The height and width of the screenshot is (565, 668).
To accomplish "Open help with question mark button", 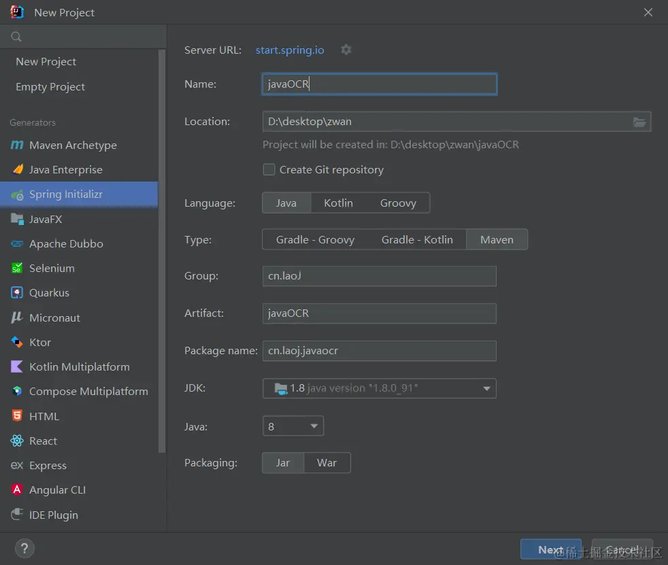I will click(24, 549).
